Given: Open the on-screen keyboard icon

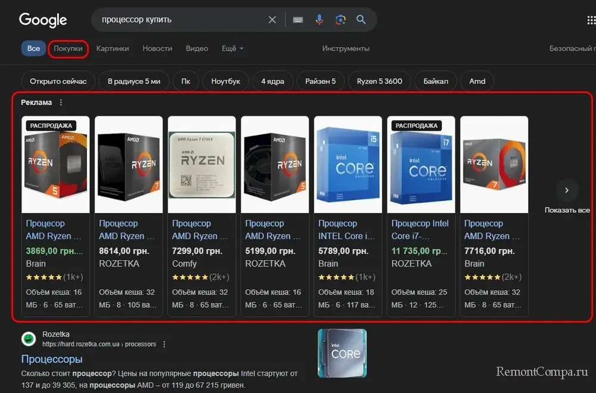Looking at the screenshot, I should (298, 20).
